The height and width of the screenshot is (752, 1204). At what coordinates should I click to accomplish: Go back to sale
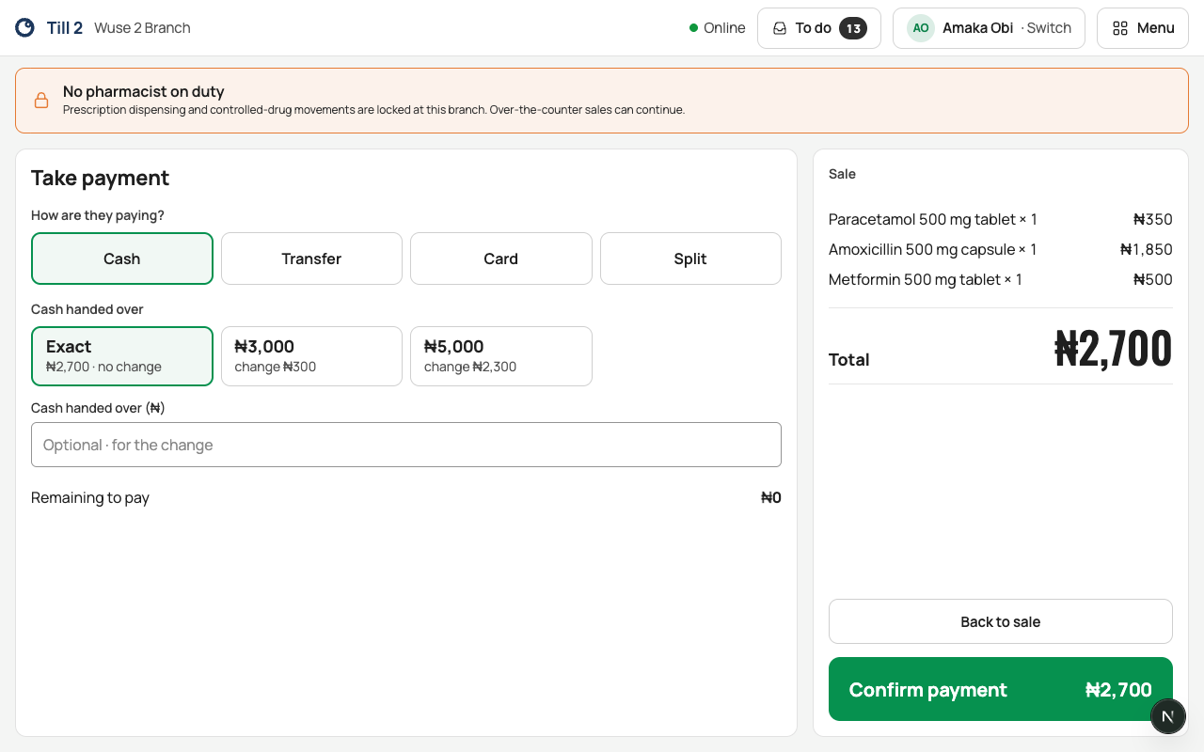1001,621
